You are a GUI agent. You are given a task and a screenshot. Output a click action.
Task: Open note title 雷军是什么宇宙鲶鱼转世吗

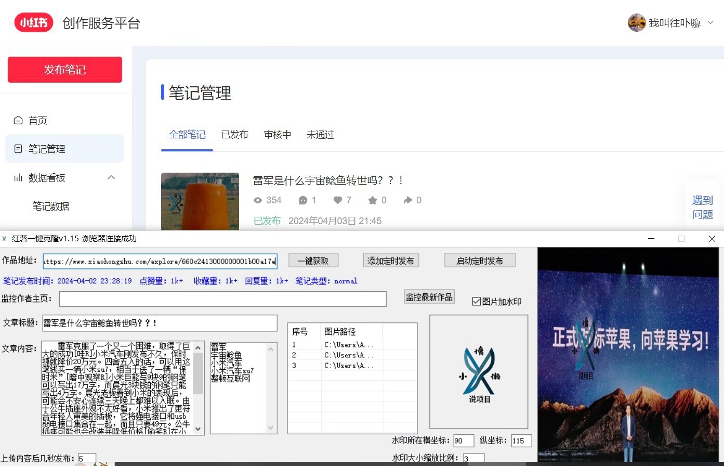(328, 180)
